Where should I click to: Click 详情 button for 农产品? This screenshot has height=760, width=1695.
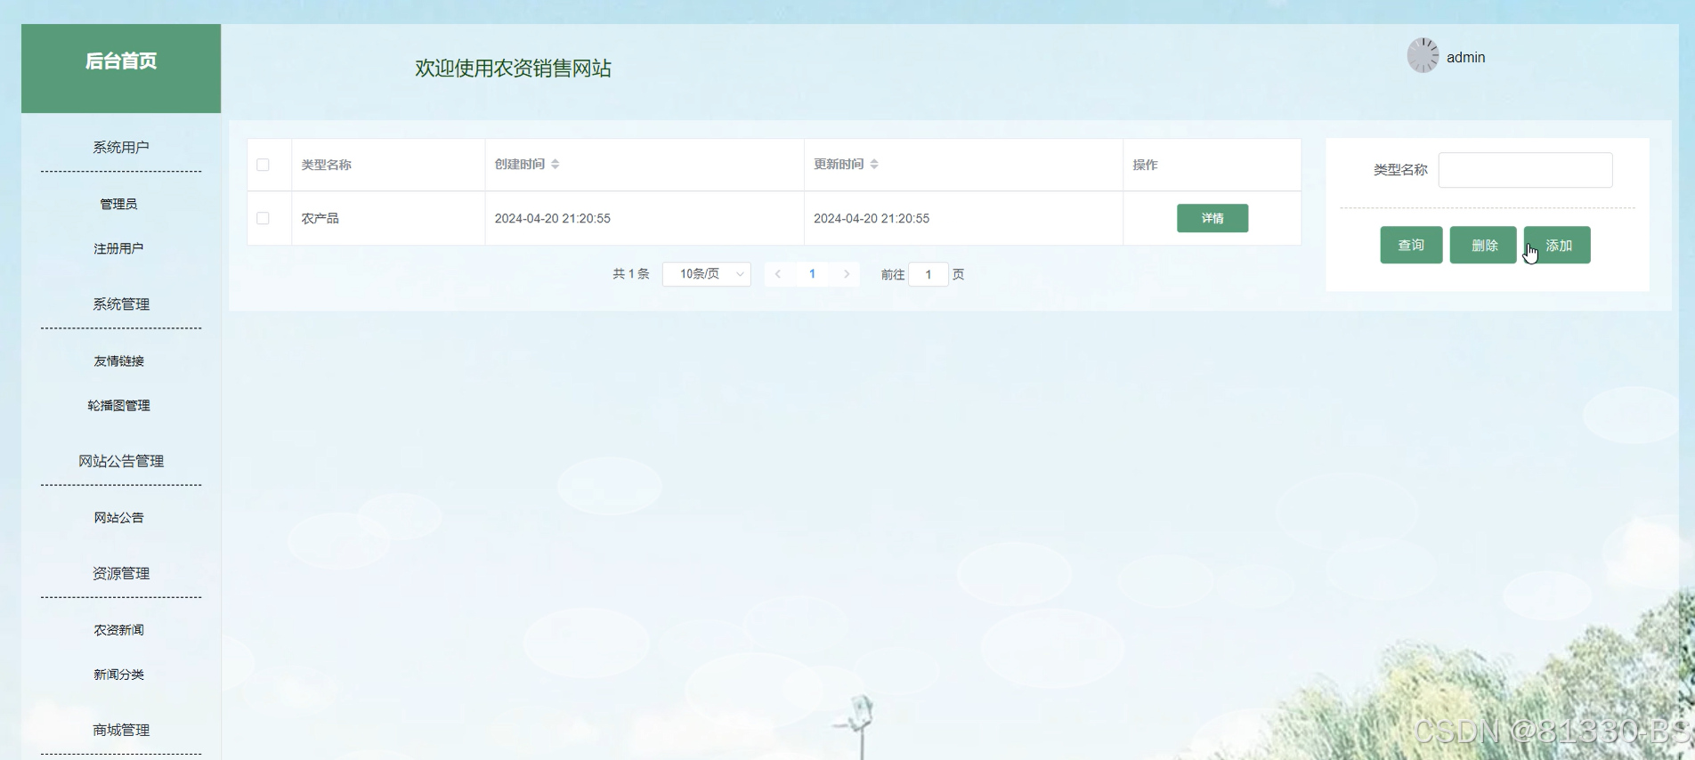click(1212, 218)
